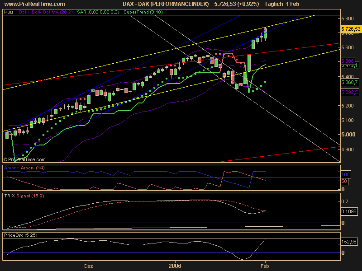Click the Täglich timeframe label
The height and width of the screenshot is (271, 362).
274,4
